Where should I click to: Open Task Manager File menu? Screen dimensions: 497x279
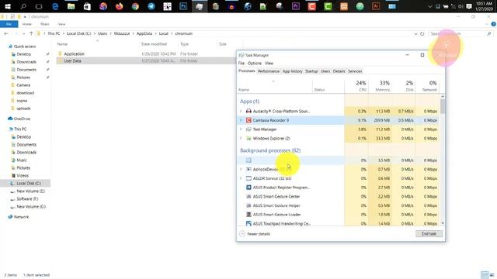coord(242,64)
